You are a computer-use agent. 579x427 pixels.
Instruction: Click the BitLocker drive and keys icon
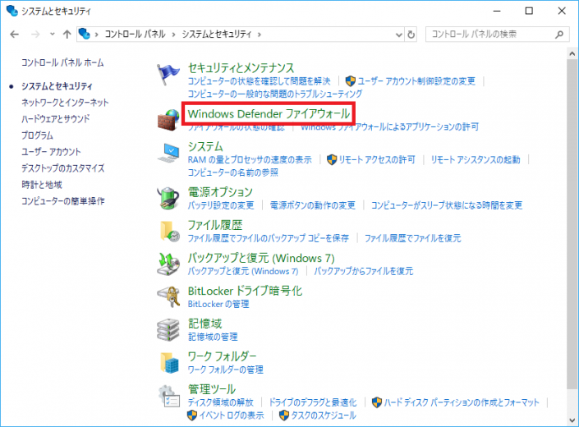(168, 296)
